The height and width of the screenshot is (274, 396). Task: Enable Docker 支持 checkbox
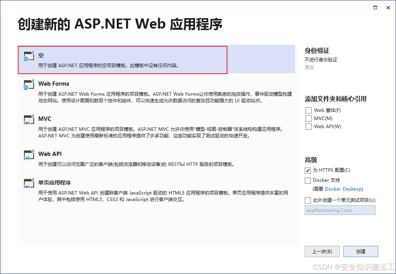click(x=307, y=181)
